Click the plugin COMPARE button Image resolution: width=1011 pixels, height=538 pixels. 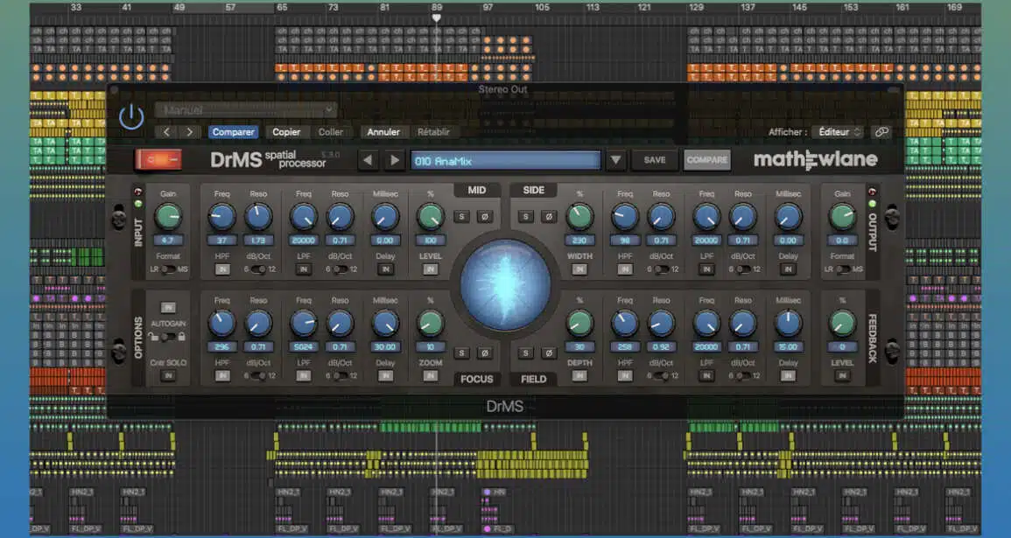707,160
